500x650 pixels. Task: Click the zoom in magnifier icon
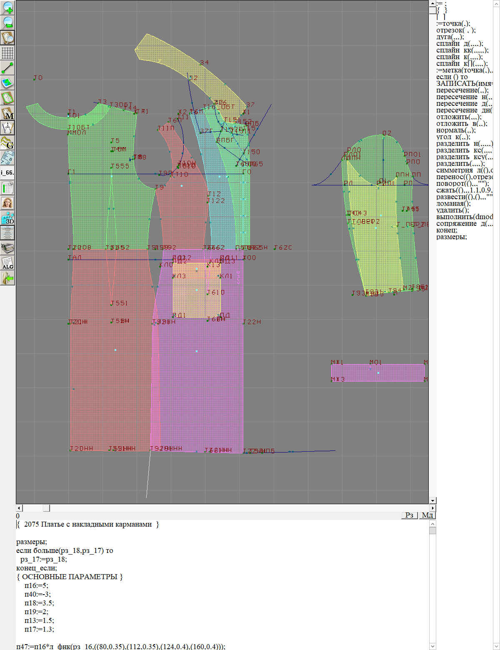click(8, 7)
